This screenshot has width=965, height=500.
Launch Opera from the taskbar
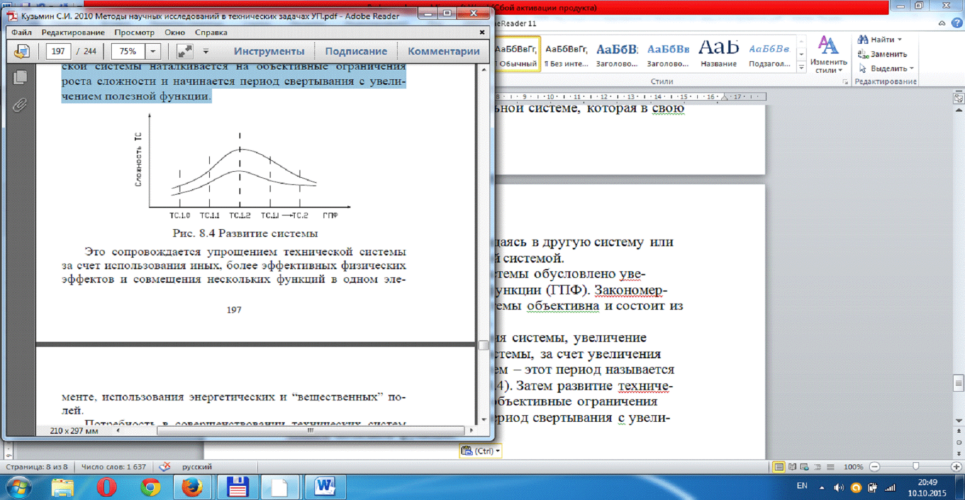106,486
